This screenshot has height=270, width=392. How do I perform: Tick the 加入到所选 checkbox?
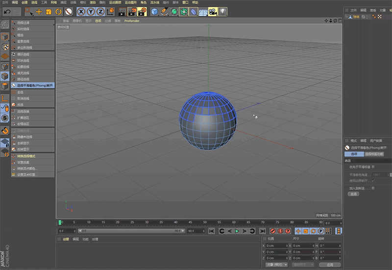(x=373, y=188)
